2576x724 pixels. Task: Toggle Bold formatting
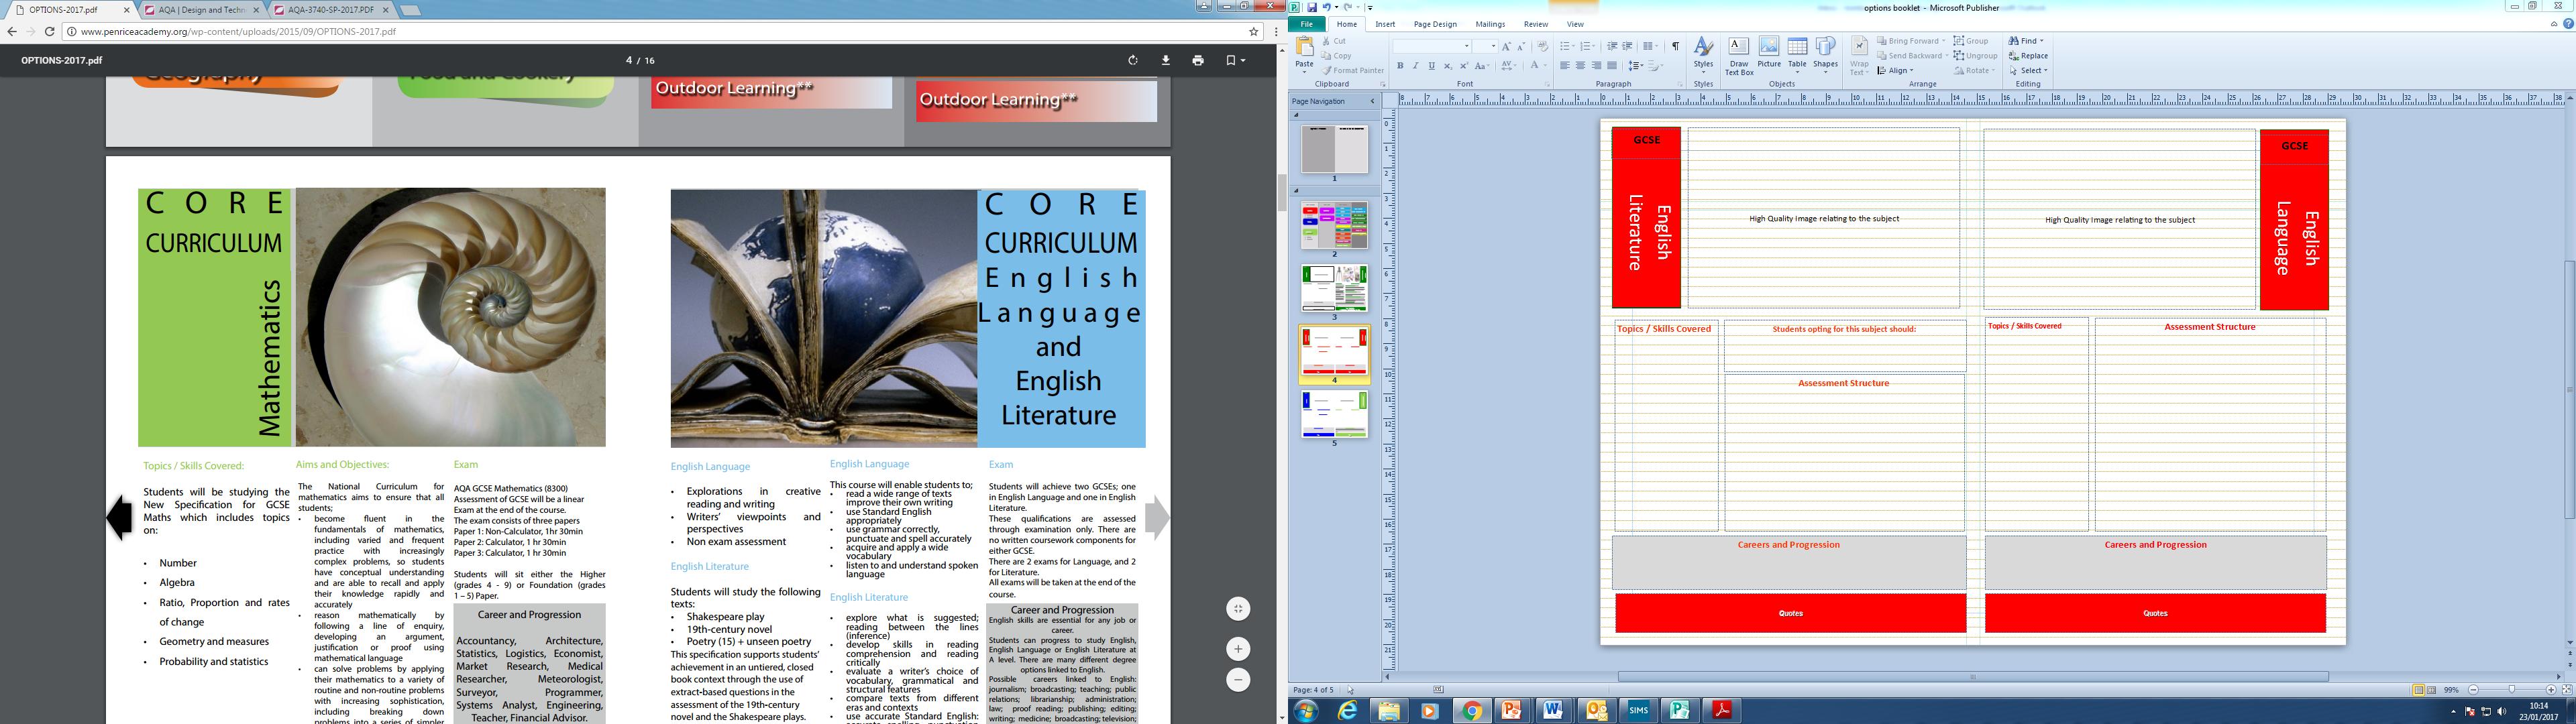click(1400, 66)
